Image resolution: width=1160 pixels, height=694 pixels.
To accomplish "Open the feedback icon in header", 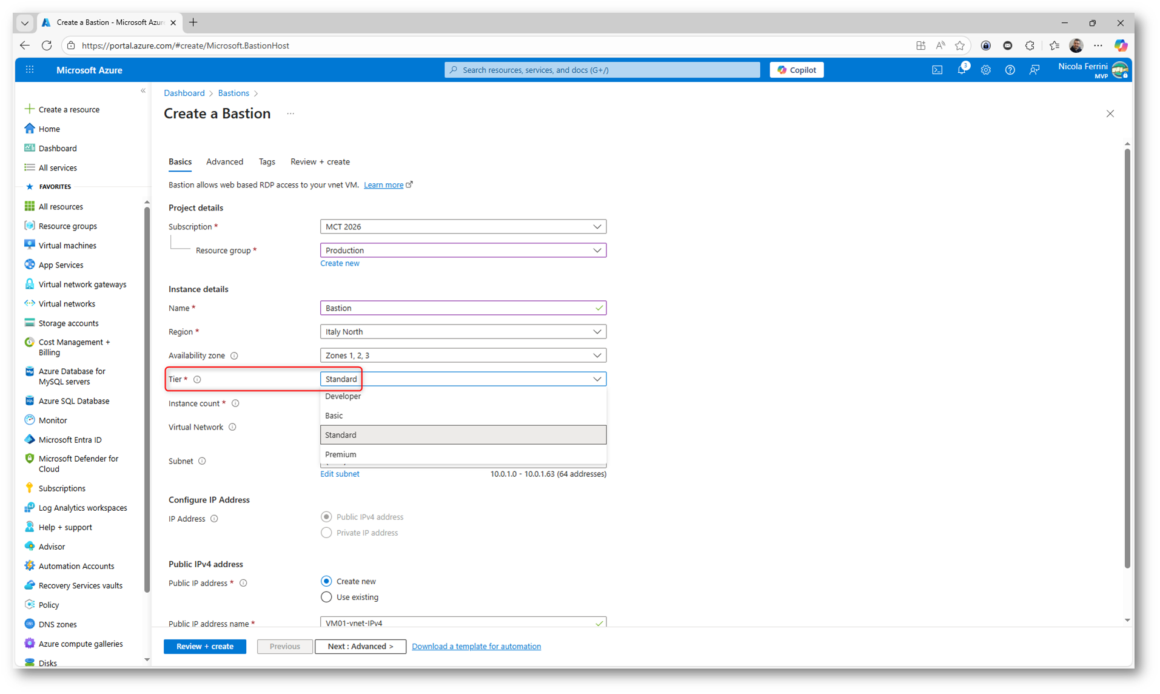I will point(1034,70).
